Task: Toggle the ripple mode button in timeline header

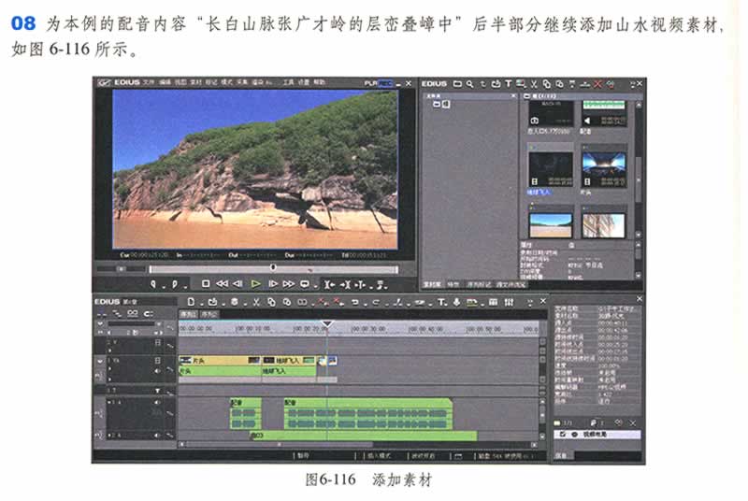Action: click(x=117, y=313)
